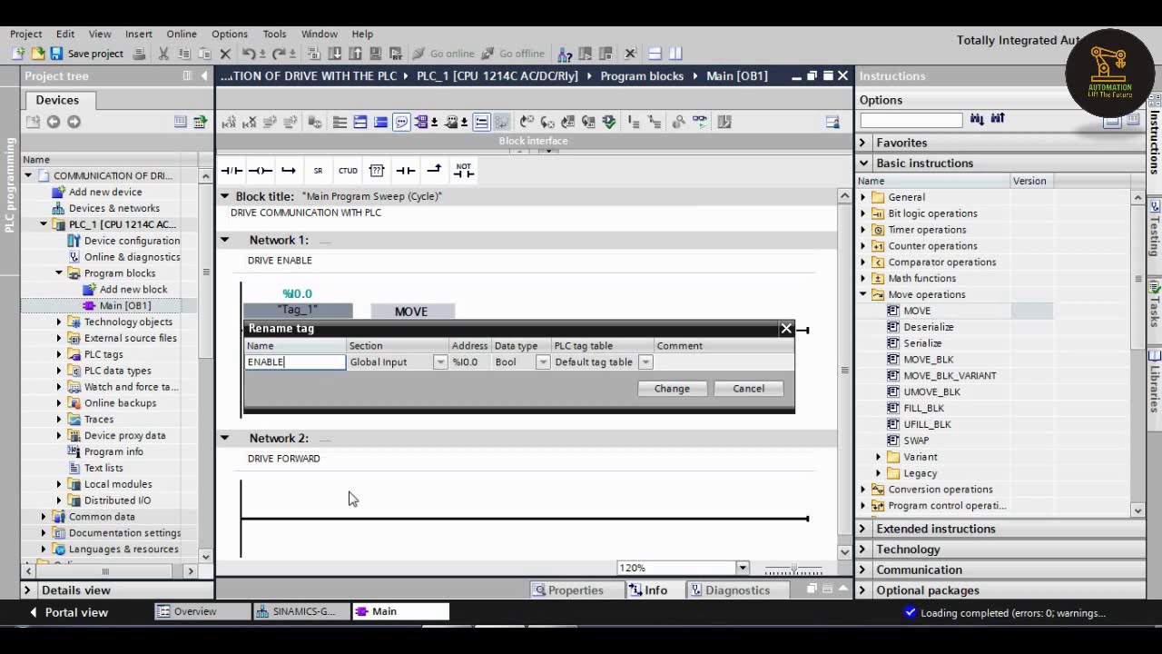Collapse the Block title section

click(x=224, y=196)
